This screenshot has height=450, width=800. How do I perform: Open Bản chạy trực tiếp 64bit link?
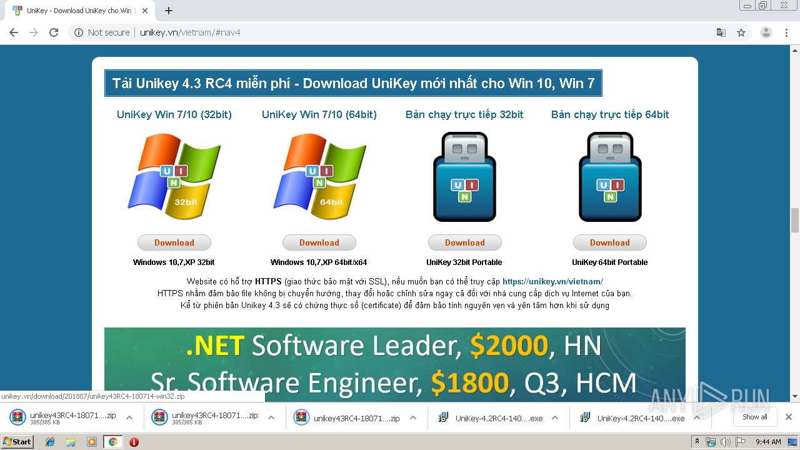pyautogui.click(x=610, y=114)
